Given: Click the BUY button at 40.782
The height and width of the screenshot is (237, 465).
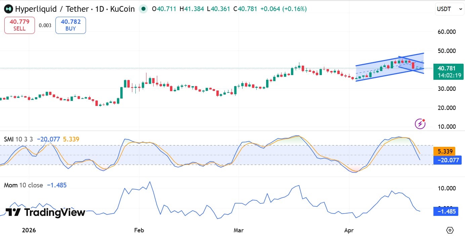Looking at the screenshot, I should [x=71, y=25].
